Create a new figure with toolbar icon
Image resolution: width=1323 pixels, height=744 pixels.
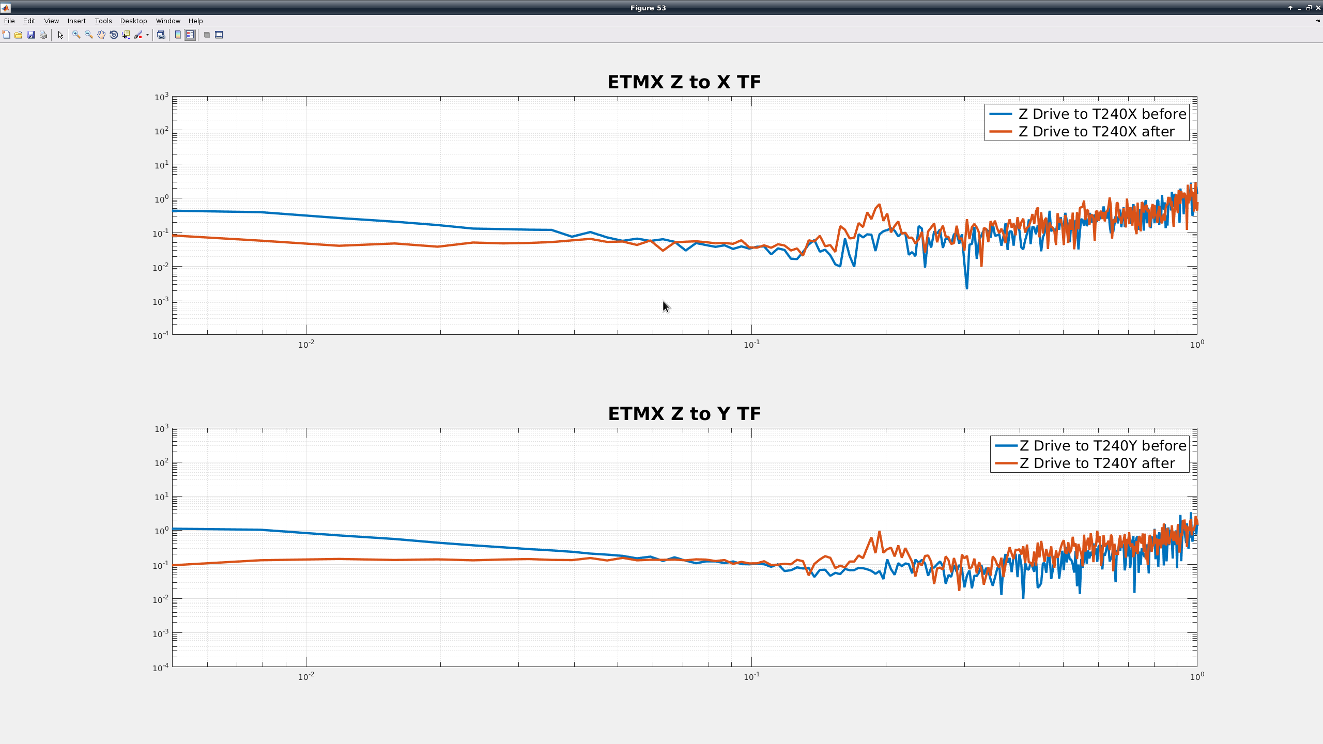[x=6, y=35]
